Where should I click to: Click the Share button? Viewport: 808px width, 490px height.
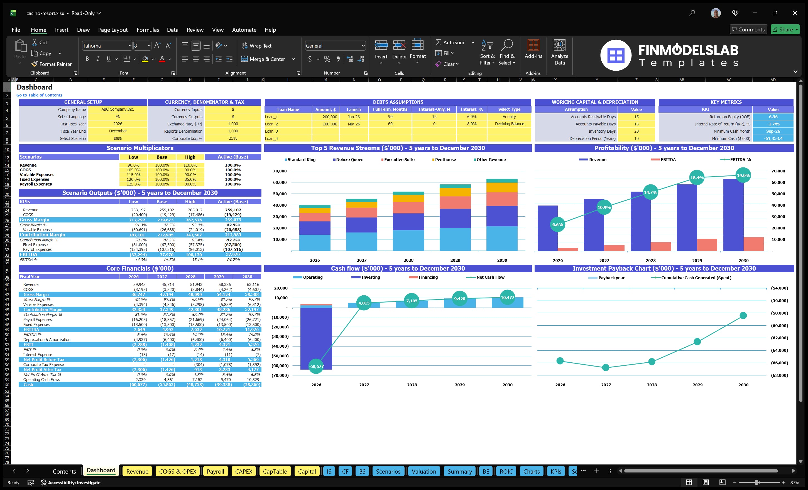(784, 29)
